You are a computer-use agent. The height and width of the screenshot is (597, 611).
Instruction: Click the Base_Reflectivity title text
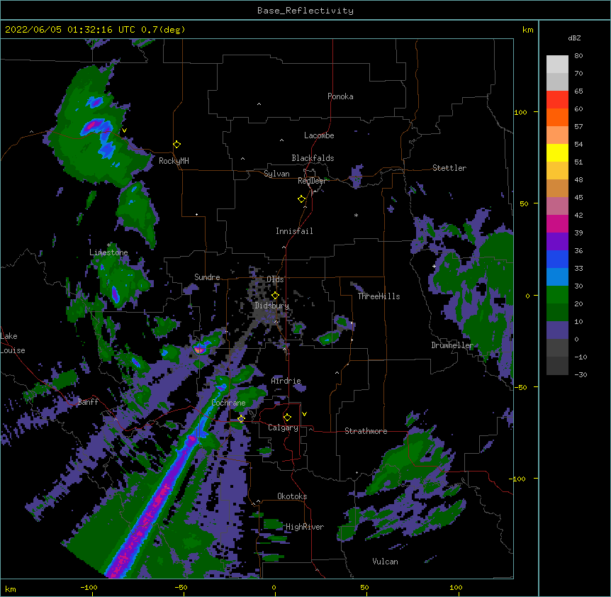[x=305, y=11]
